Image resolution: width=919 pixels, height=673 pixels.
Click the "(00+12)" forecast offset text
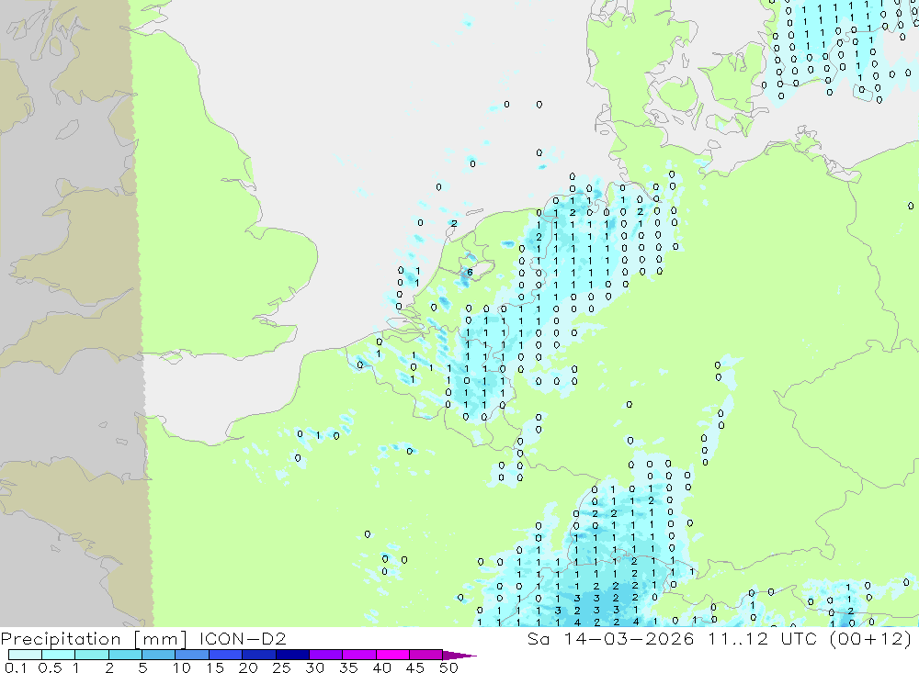click(x=871, y=638)
